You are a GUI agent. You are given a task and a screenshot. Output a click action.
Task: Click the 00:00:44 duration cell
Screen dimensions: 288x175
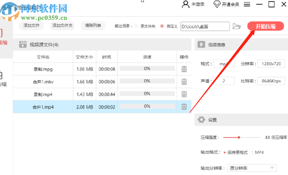click(x=107, y=94)
